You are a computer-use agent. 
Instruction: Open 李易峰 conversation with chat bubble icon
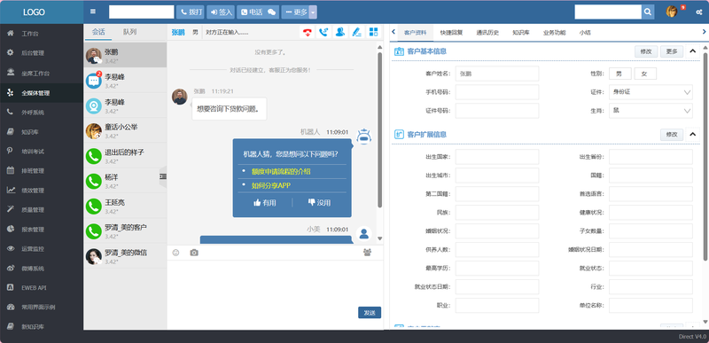click(125, 81)
